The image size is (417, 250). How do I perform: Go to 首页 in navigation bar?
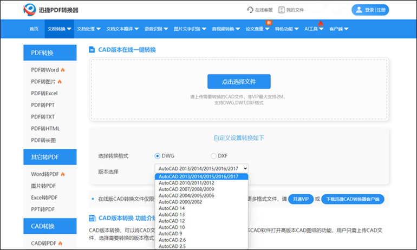(34, 29)
